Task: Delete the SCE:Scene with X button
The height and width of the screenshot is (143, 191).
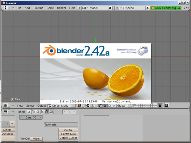Action: point(147,8)
